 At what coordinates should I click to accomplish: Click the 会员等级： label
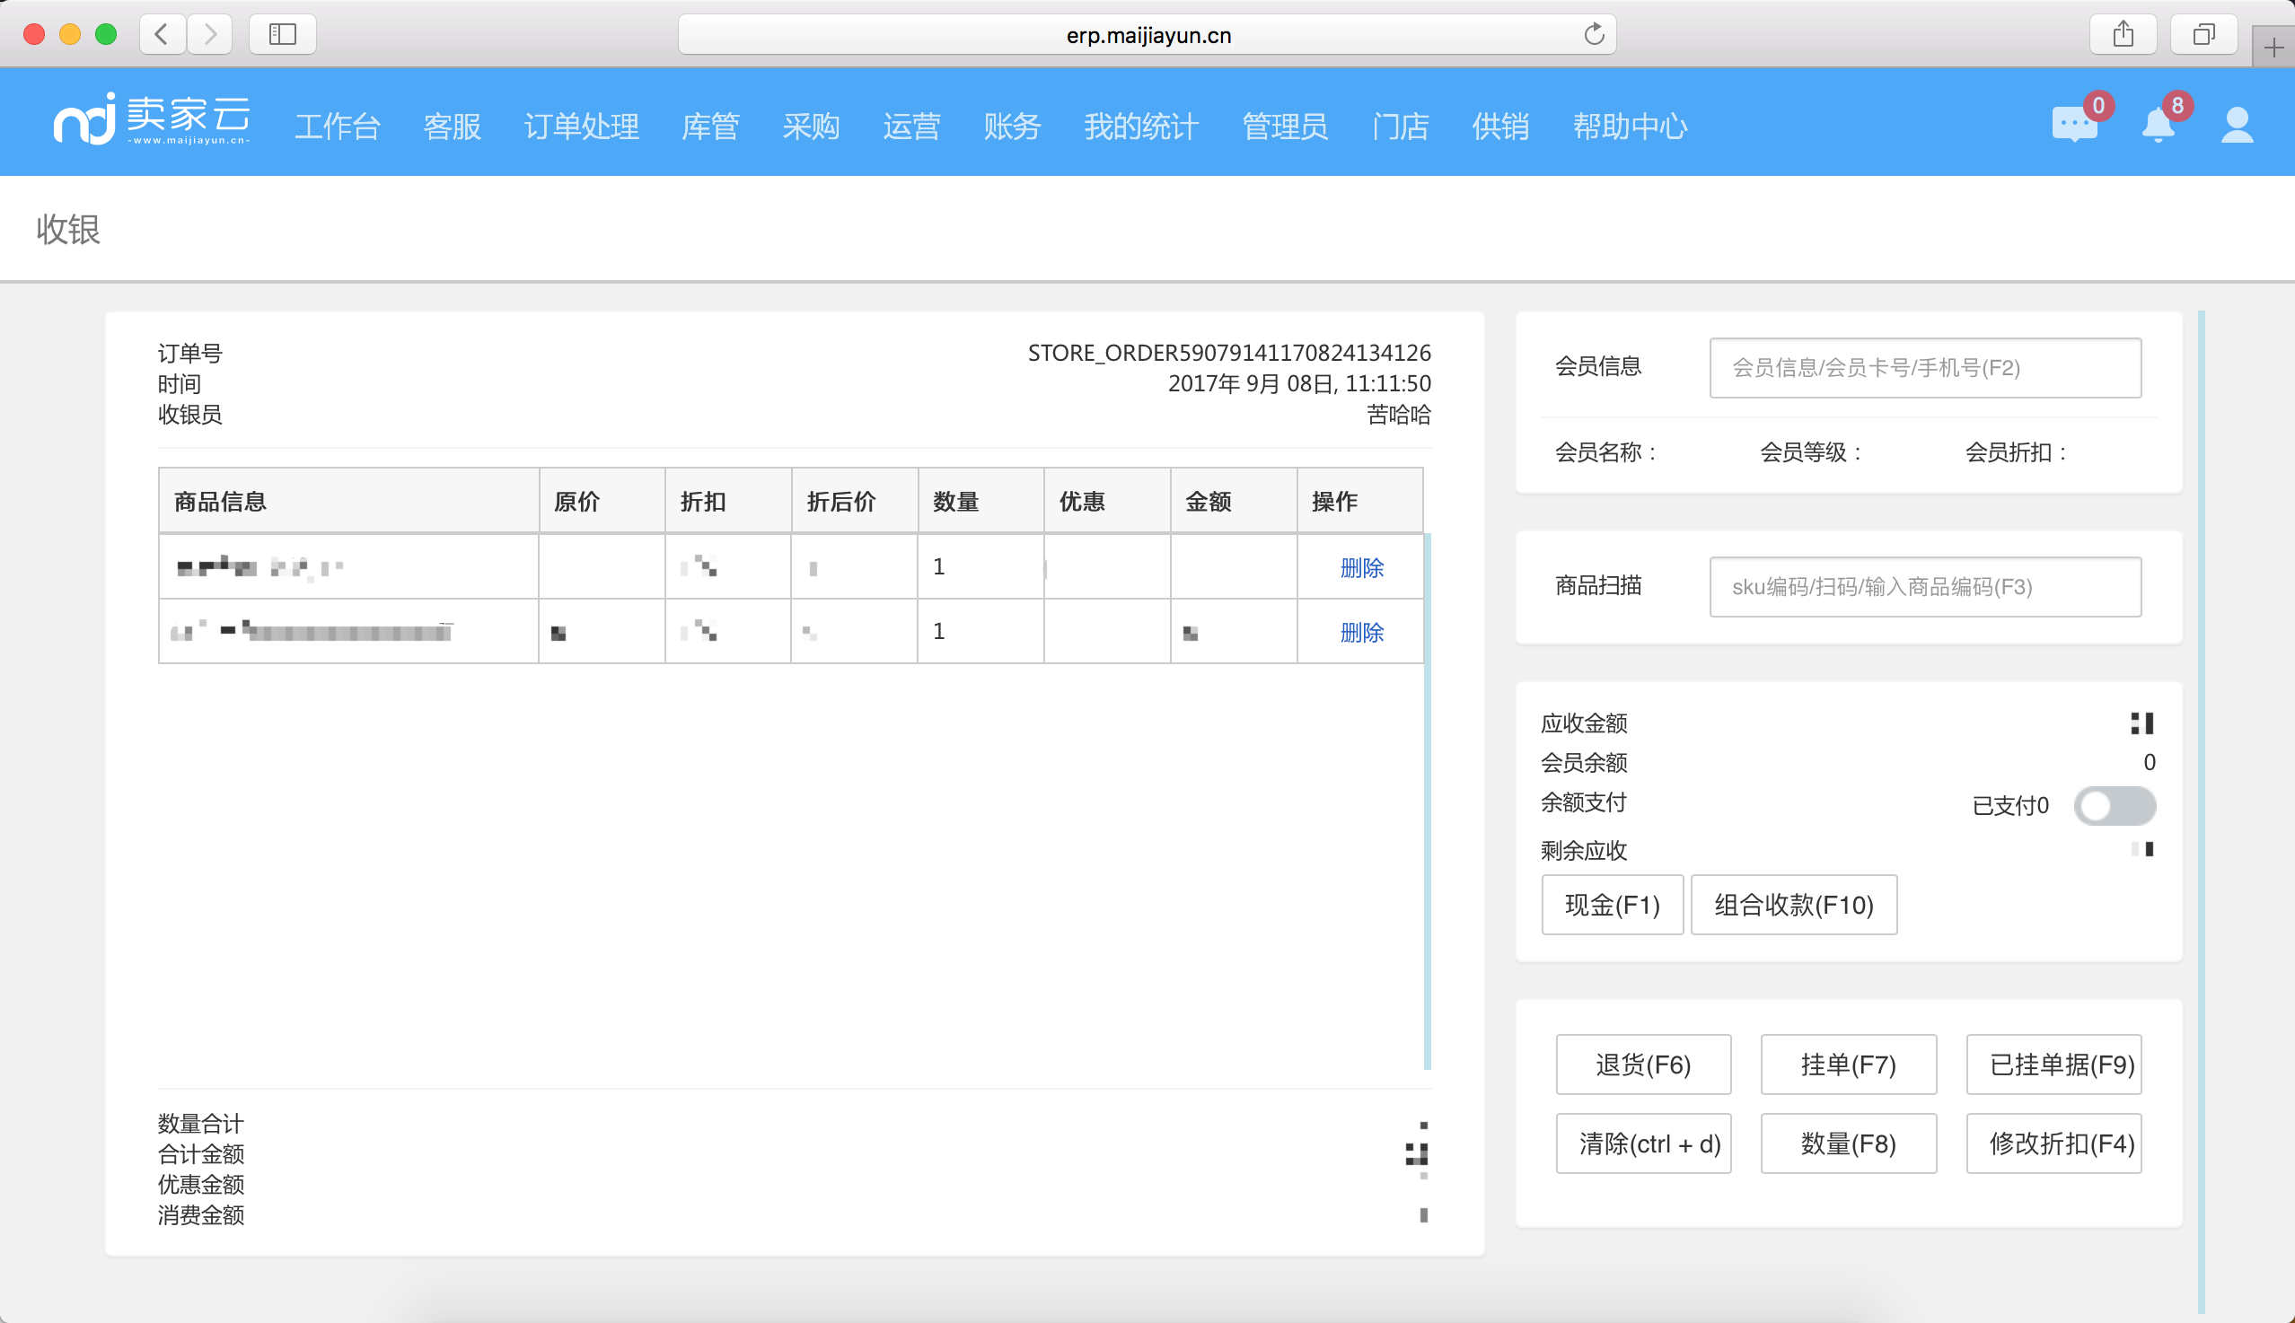[1811, 452]
